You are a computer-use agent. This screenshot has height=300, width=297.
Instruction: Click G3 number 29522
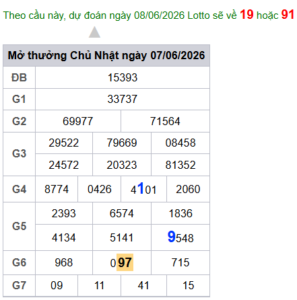pos(64,143)
